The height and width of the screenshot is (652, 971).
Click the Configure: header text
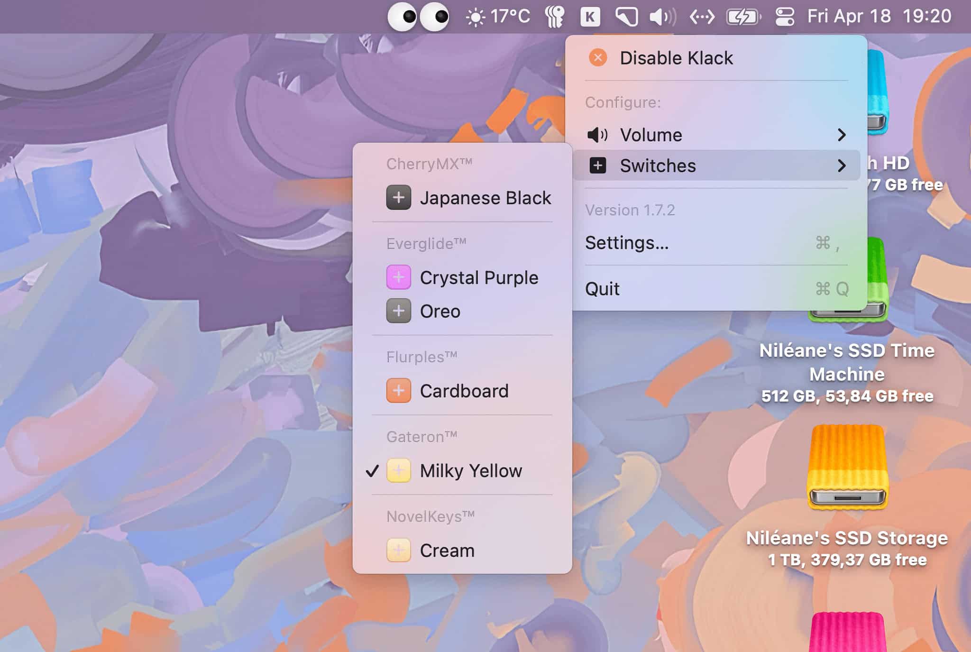pos(623,102)
